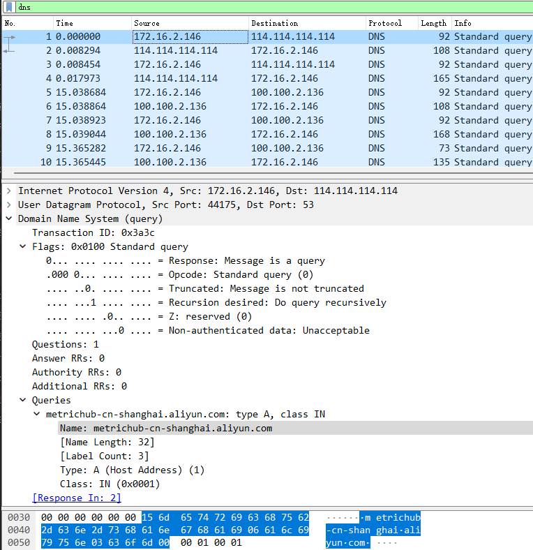Select Transaction ID: 0x3a3c field
The width and height of the screenshot is (533, 550).
[93, 233]
